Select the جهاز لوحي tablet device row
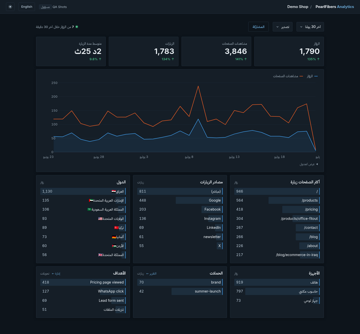 point(277,300)
